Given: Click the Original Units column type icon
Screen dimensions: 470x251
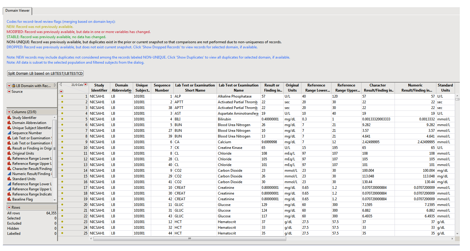Looking at the screenshot, I should [9, 153].
